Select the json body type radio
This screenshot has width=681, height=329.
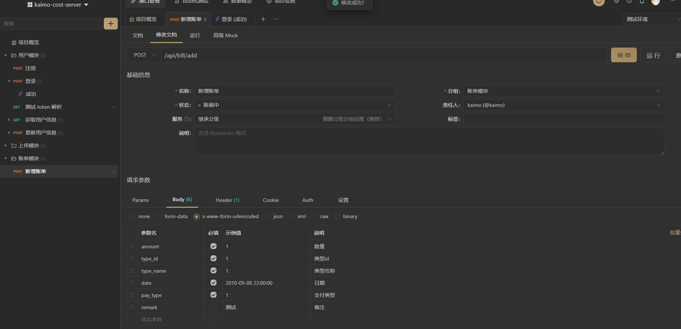click(268, 217)
